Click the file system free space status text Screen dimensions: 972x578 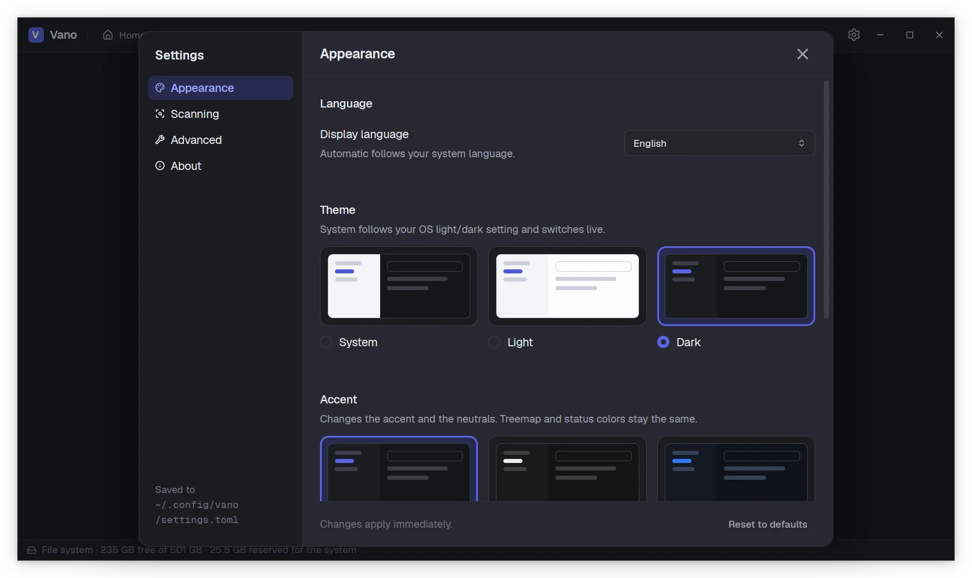point(199,550)
